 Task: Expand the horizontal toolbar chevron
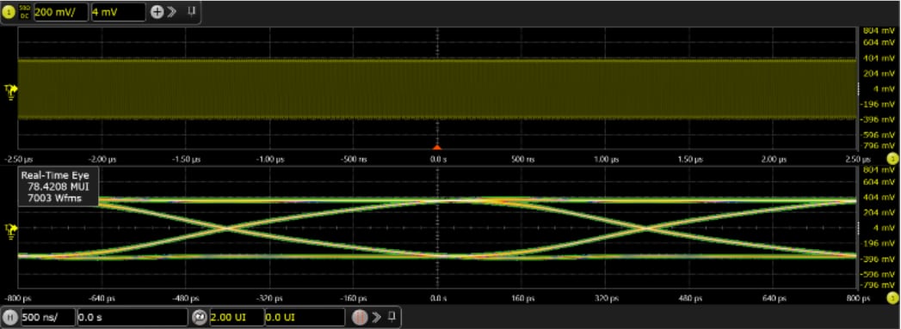click(x=376, y=317)
